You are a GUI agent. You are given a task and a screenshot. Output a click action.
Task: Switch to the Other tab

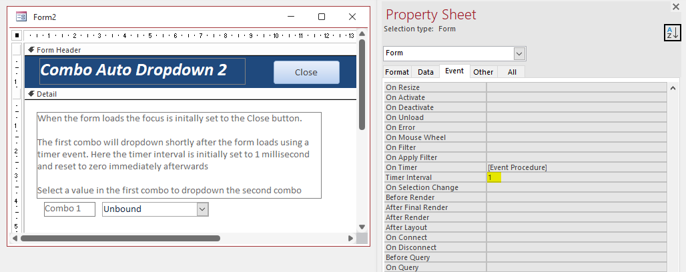click(483, 72)
